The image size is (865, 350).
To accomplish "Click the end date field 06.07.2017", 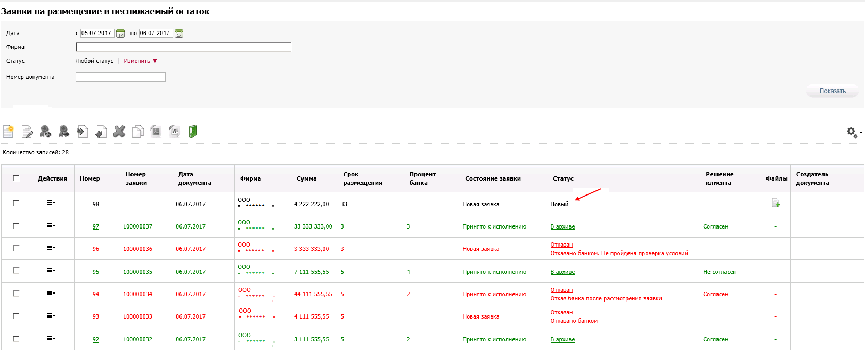I will [156, 33].
